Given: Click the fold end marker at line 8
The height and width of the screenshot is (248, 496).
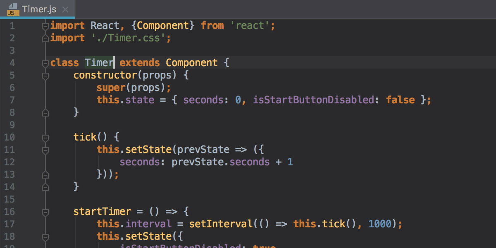Looking at the screenshot, I should tap(45, 112).
